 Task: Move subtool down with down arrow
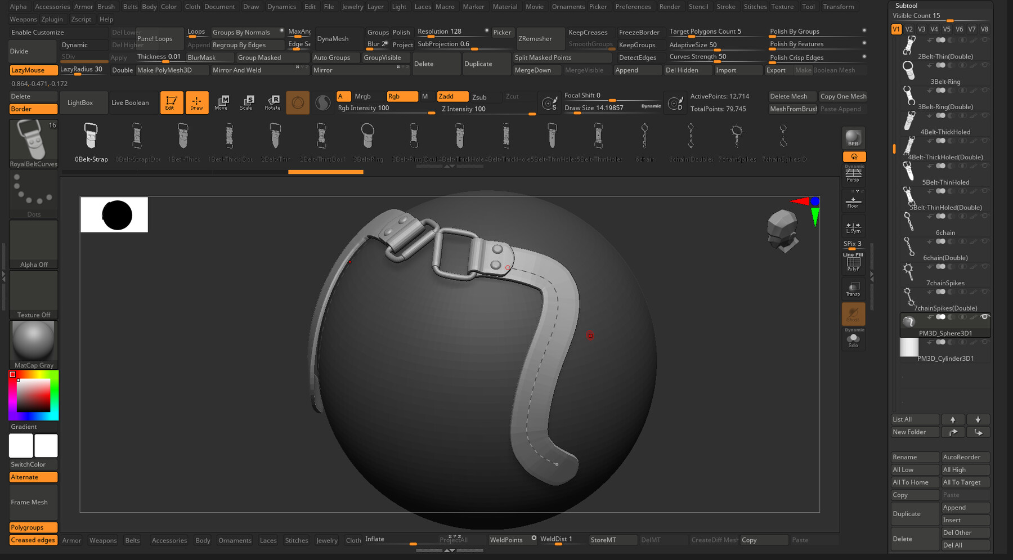tap(978, 419)
